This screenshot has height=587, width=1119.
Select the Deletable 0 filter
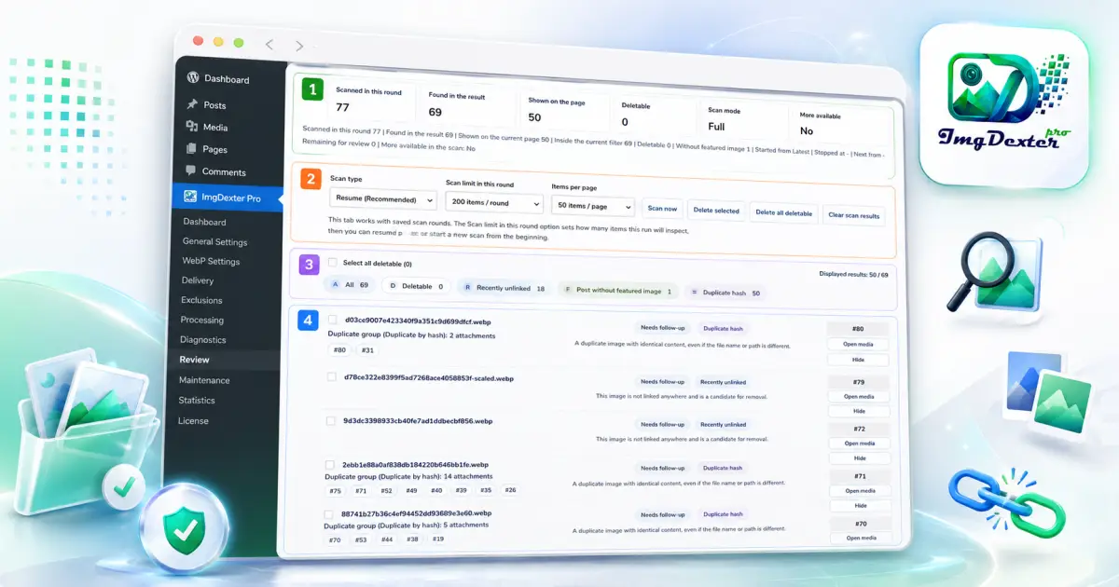point(416,287)
